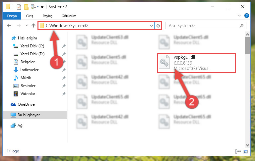Open the recent locations dropdown arrow

[27, 26]
